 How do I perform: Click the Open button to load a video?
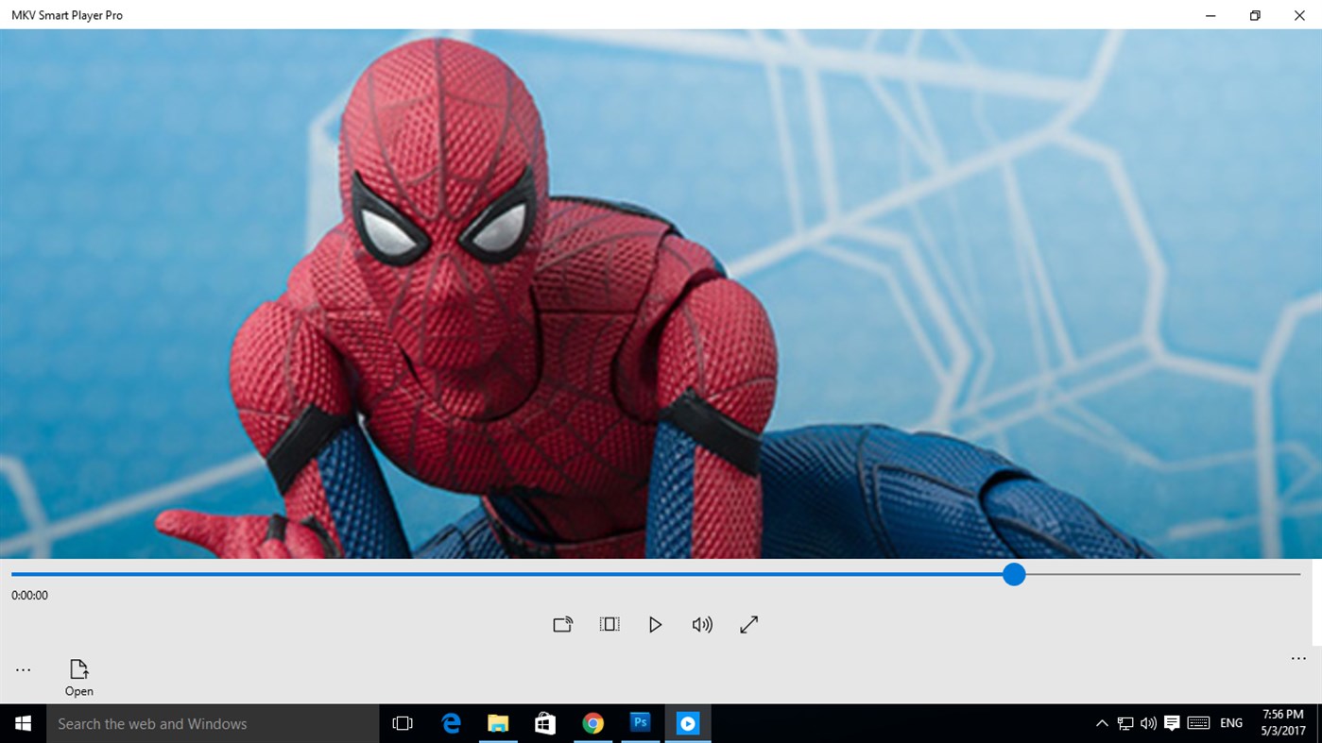click(x=78, y=677)
